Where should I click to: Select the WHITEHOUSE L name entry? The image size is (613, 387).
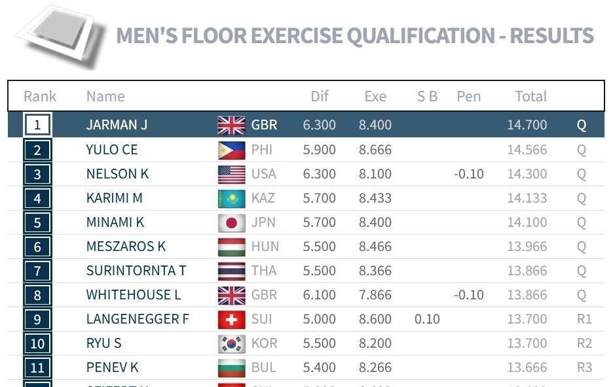[134, 295]
